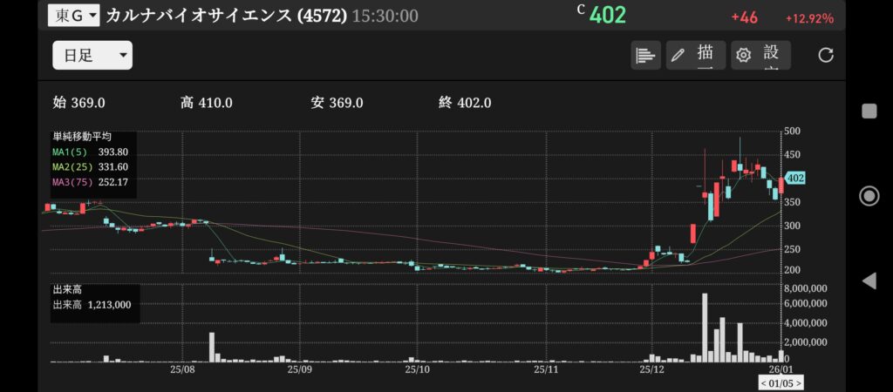
Task: Click the 単純移動平均 indicator label
Action: click(82, 137)
